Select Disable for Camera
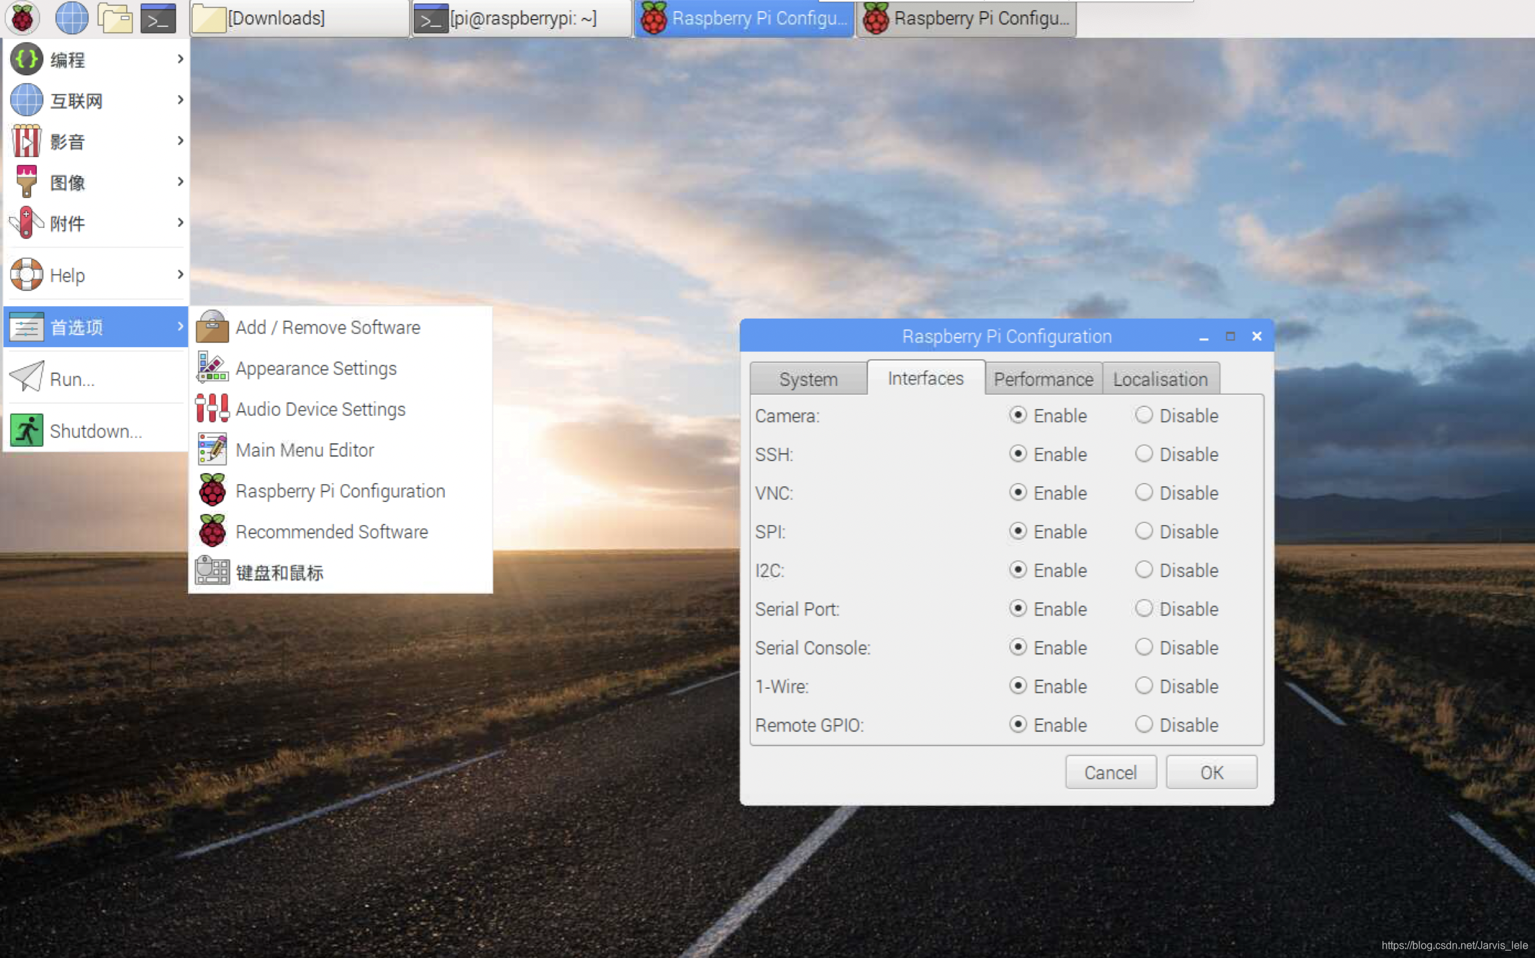 pos(1144,415)
